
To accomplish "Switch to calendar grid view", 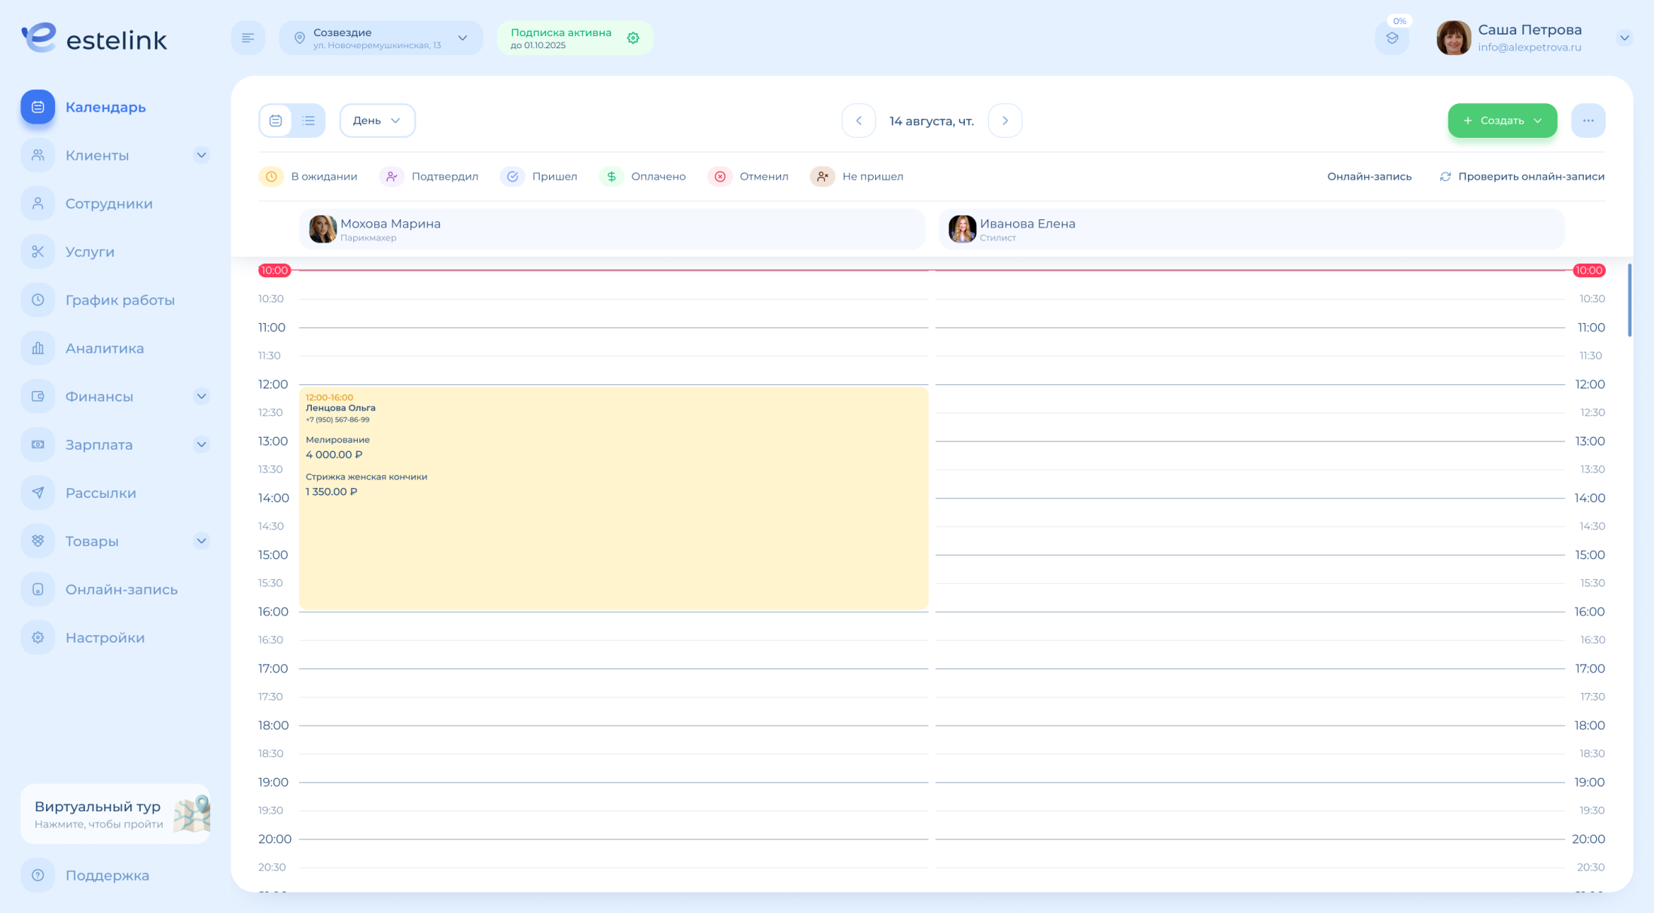I will coord(276,121).
